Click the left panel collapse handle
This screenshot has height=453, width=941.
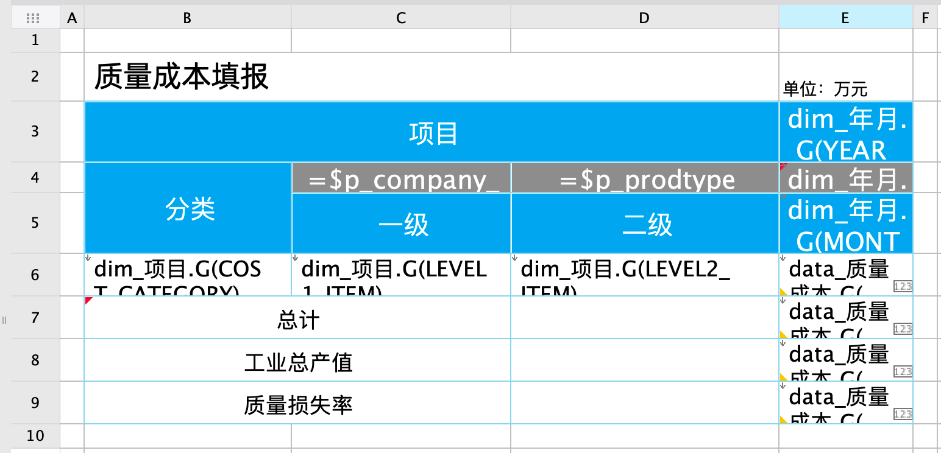4,320
